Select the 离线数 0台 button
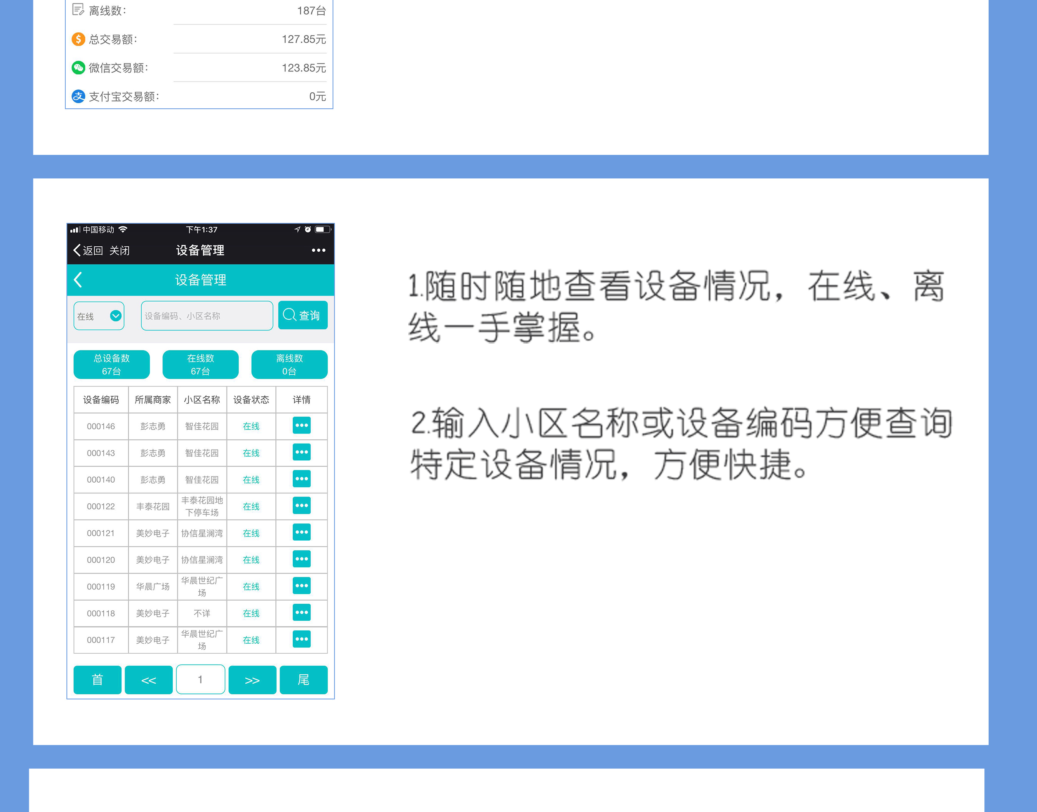1037x812 pixels. [x=289, y=365]
